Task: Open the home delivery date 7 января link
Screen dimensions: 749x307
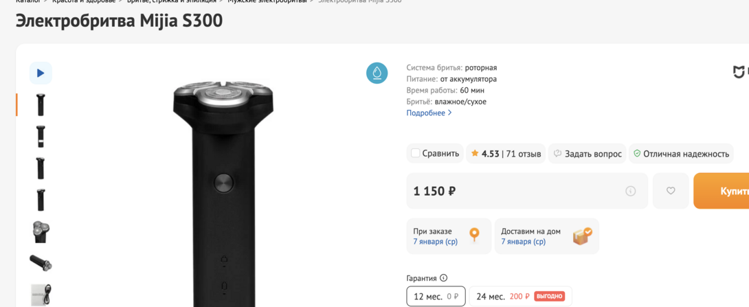Action: point(523,242)
